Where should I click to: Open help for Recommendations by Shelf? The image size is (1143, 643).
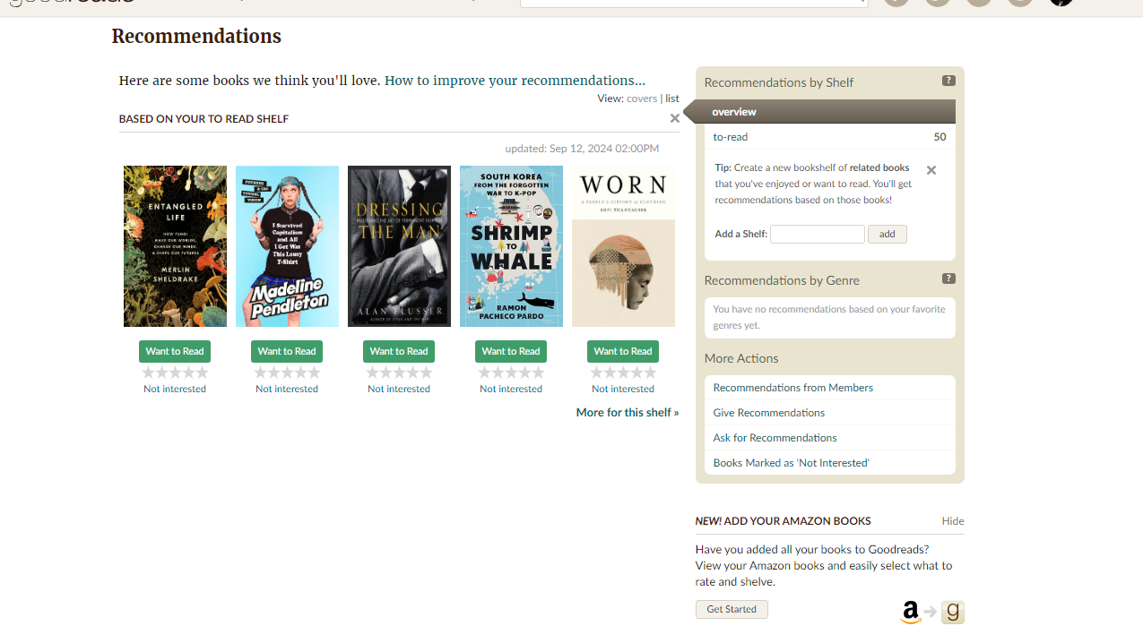click(948, 81)
